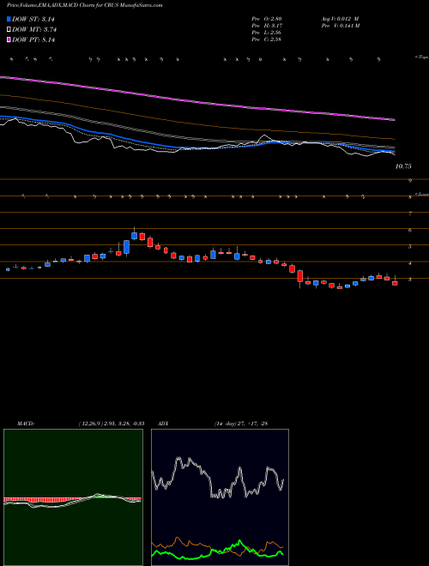429x566 pixels.
Task: Click the MACD panel title label
Action: (25, 423)
